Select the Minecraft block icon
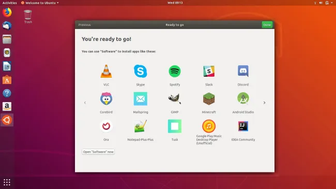The image size is (336, 189). (x=209, y=98)
